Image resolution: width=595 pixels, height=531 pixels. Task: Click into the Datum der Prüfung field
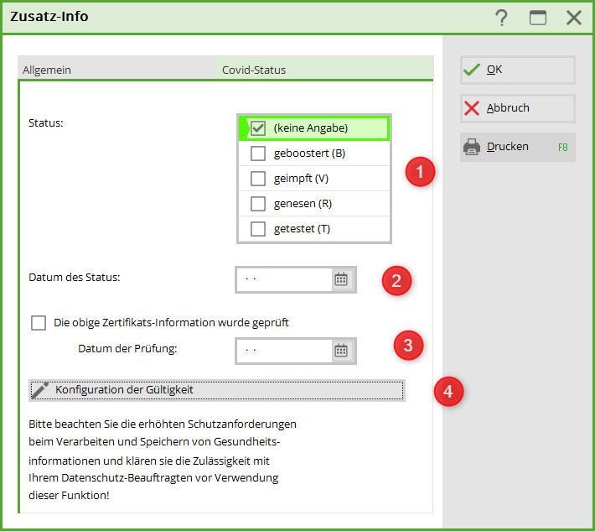click(x=283, y=351)
